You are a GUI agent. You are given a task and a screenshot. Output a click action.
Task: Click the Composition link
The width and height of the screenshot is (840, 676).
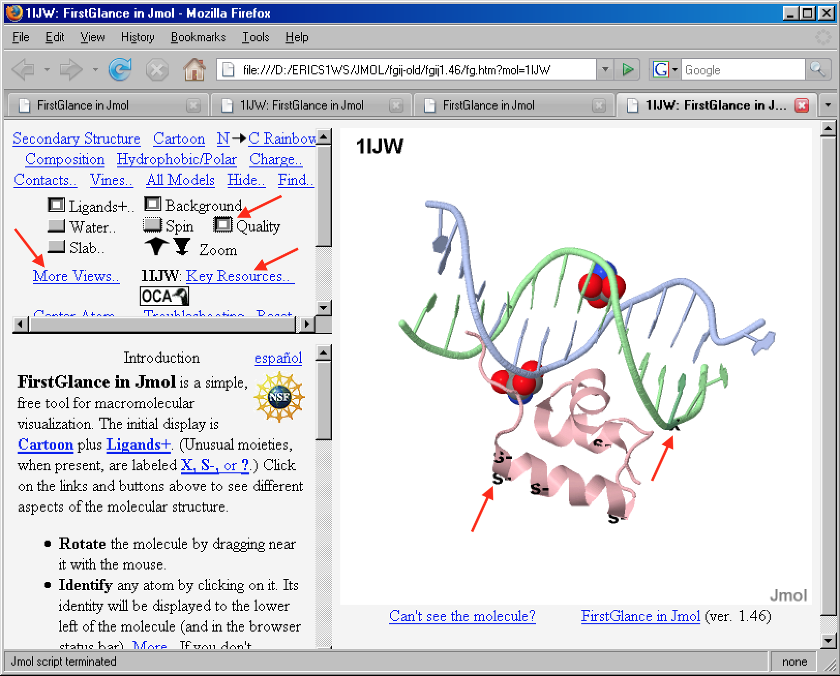point(65,159)
